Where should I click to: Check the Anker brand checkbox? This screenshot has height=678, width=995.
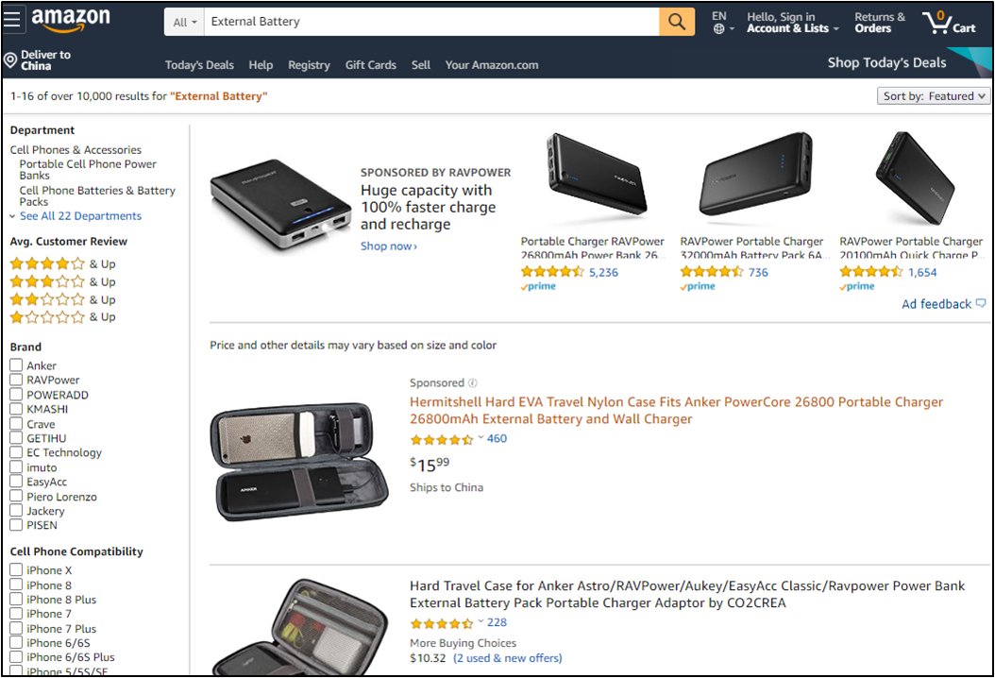tap(16, 365)
